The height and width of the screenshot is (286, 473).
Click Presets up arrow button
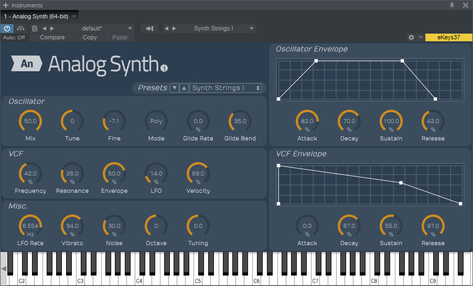pos(184,88)
